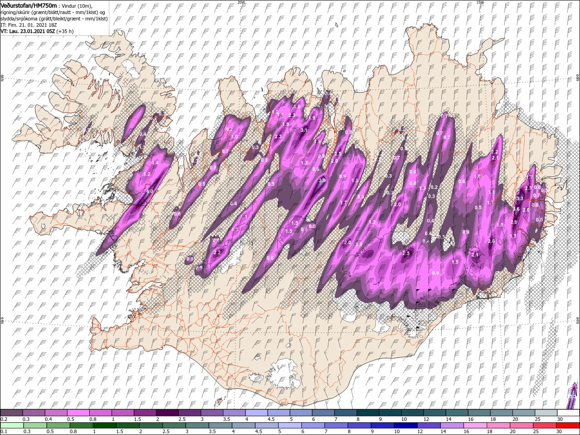Viewport: 580px width, 435px height.
Task: Click the magenta 1.5 swatch in snow scale
Action: [145, 413]
